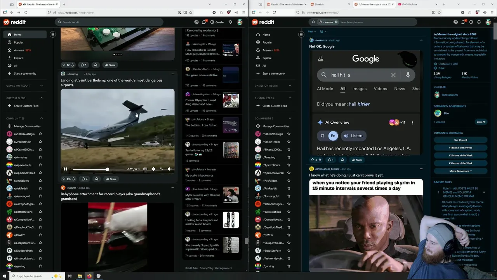Click Start a community in right window
Screen dimensions: 497x280
[x=273, y=73]
